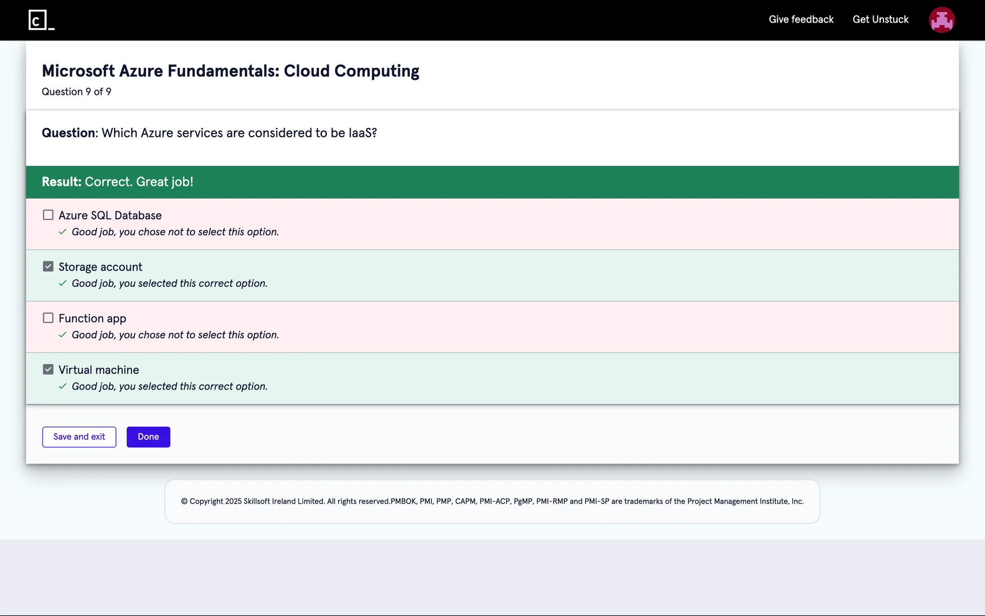
Task: Open the Get Unstuck menu item
Action: coord(880,20)
